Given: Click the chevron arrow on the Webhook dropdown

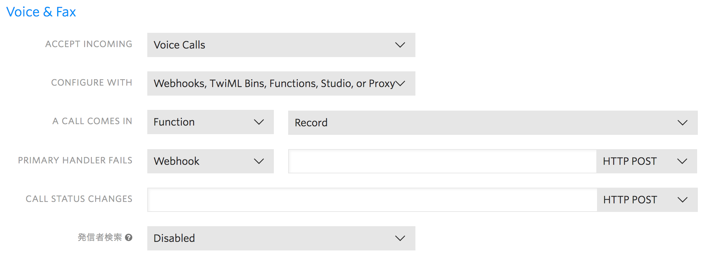Looking at the screenshot, I should [x=259, y=161].
